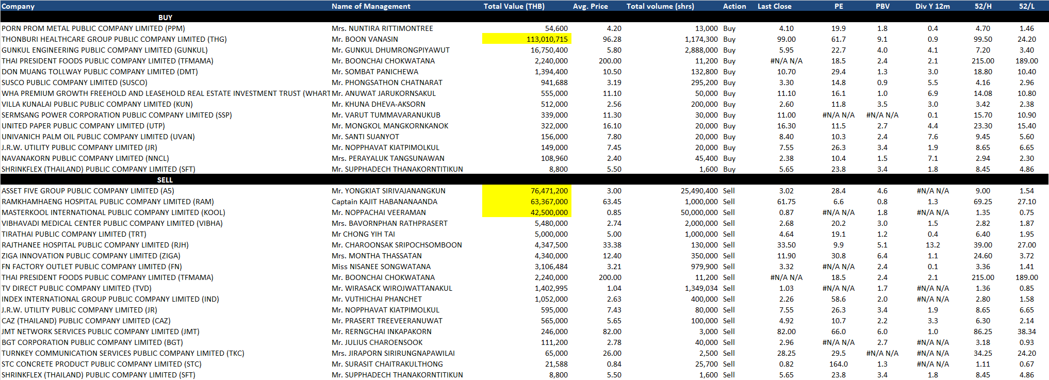Select the 'PBV' header cell
The height and width of the screenshot is (380, 1049).
tap(882, 6)
